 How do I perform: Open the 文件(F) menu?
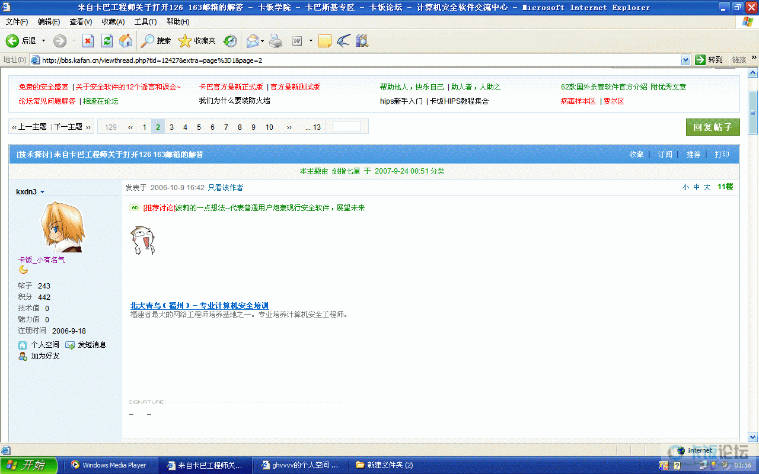17,22
